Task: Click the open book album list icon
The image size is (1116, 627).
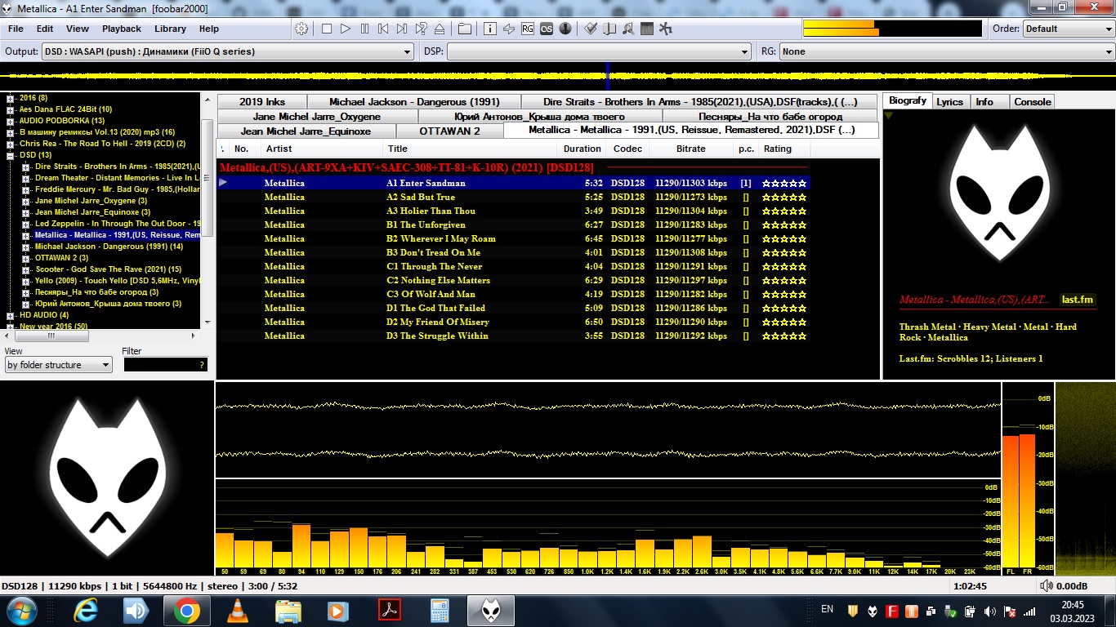Action: [x=609, y=29]
